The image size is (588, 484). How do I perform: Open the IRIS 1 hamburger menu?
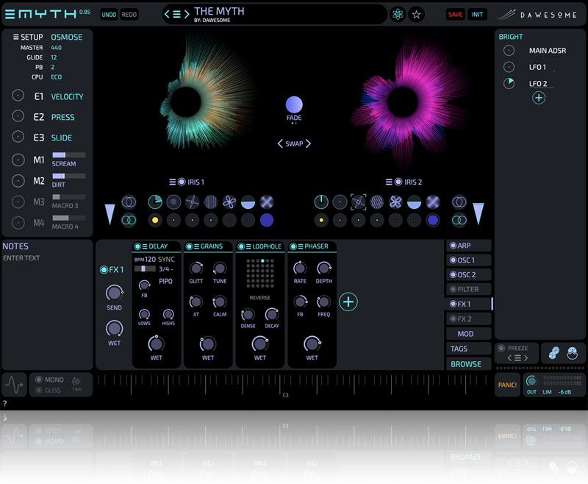click(x=172, y=182)
